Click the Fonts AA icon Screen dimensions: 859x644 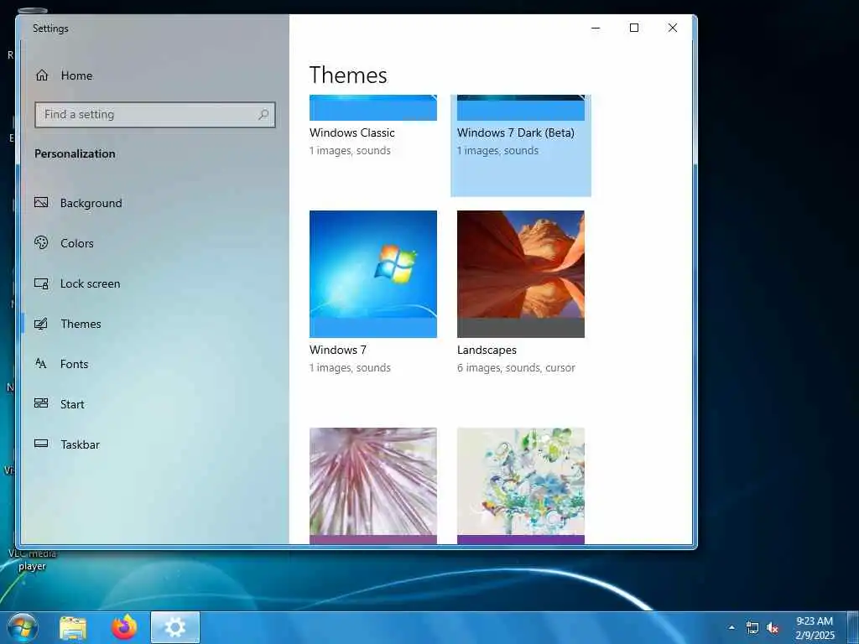pos(41,364)
